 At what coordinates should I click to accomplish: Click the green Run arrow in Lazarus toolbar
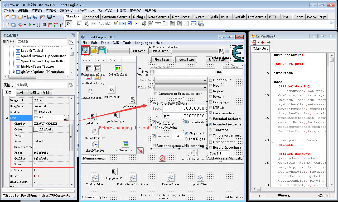point(30,25)
